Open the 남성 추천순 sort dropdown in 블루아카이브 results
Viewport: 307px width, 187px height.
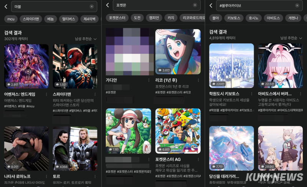click(291, 38)
